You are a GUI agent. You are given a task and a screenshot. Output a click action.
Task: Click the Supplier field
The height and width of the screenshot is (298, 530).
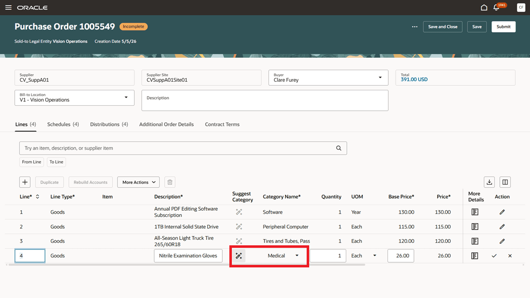(x=74, y=78)
